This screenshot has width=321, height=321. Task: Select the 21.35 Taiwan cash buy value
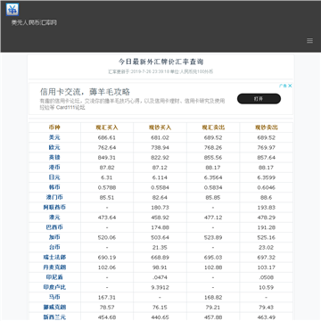coord(160,248)
